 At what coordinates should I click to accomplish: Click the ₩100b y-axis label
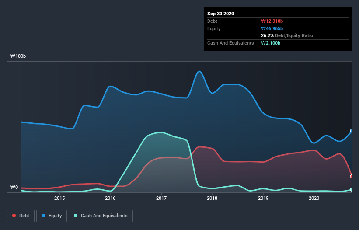click(18, 56)
